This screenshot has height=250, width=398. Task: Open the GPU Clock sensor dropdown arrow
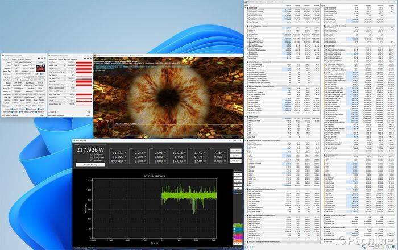click(65, 63)
